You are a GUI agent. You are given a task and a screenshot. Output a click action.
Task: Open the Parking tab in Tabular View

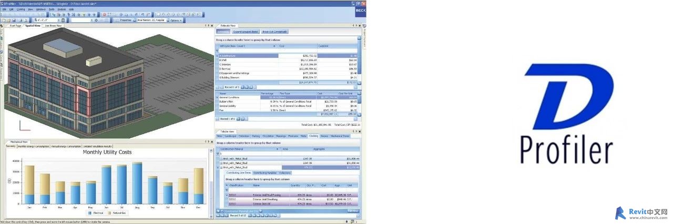[256, 136]
